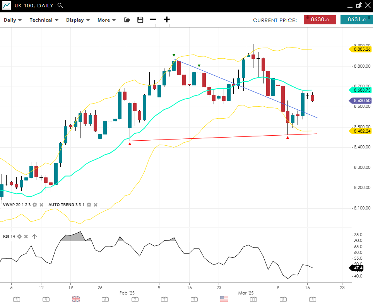
Task: Open AUTO TREND settings gear
Action: point(89,205)
